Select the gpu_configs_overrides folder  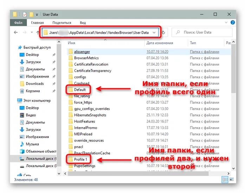click(92, 109)
